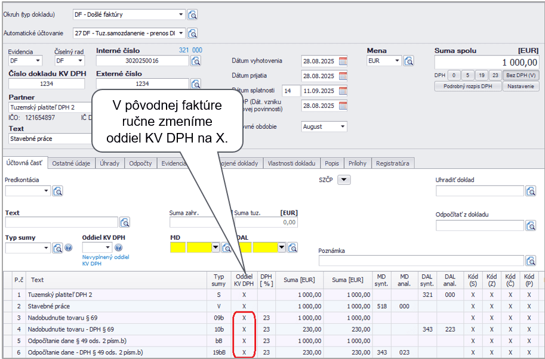Select the 19 DPH rate button
This screenshot has height=359, width=545.
pyautogui.click(x=482, y=75)
